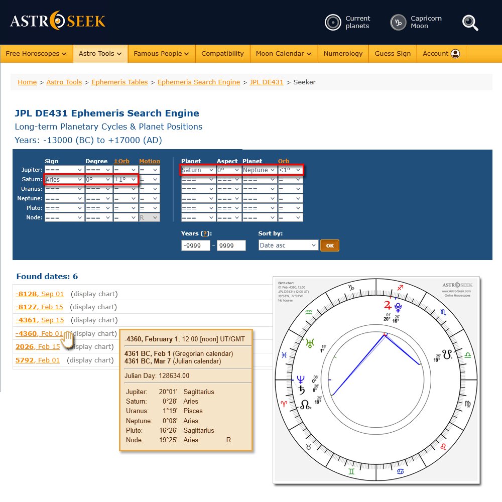Display chart for 5792, Feb 01
Screen dimensions: 502x502
coord(90,360)
